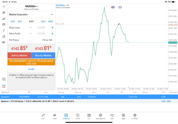Open the indicators function icon

pyautogui.click(x=4, y=31)
